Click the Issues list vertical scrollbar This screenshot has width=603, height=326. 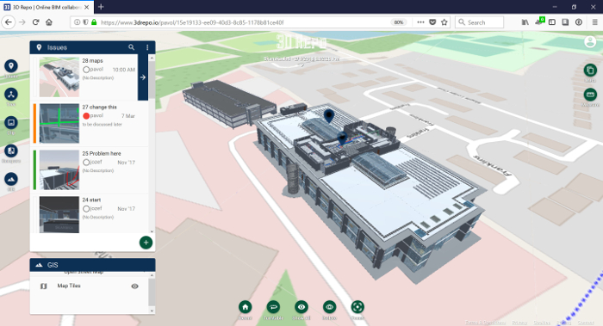point(152,144)
